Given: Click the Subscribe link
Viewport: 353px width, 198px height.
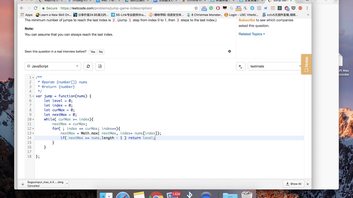Looking at the screenshot, I should [247, 20].
